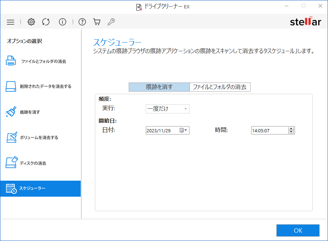Open the shopping cart purchase icon

pyautogui.click(x=96, y=22)
